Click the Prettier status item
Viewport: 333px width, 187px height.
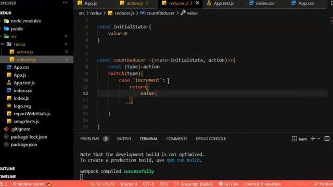323,184
